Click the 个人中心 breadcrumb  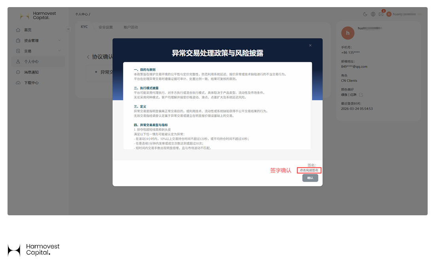[x=81, y=14]
